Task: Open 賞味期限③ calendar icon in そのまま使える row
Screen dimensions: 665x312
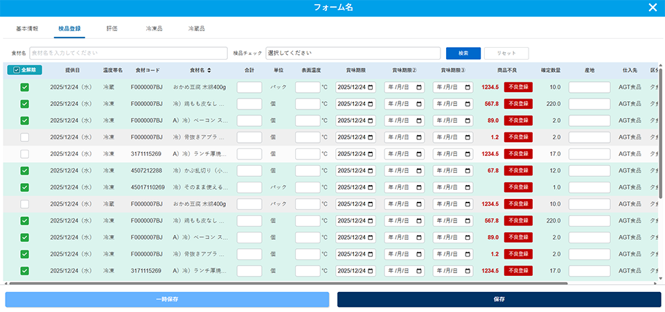Action: click(x=468, y=187)
